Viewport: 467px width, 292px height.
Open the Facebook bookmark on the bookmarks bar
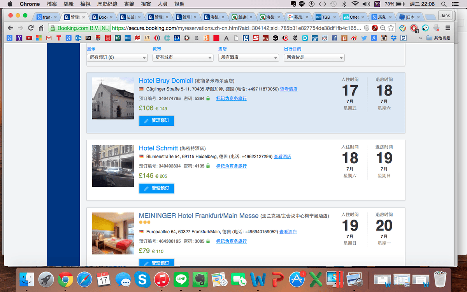334,38
